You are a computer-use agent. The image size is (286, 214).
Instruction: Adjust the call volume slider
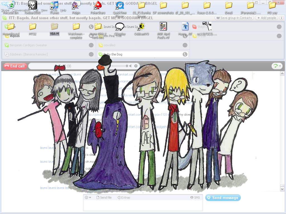pos(120,66)
